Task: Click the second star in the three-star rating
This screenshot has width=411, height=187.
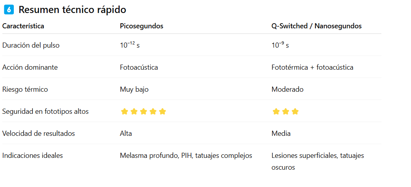Action: (x=286, y=111)
